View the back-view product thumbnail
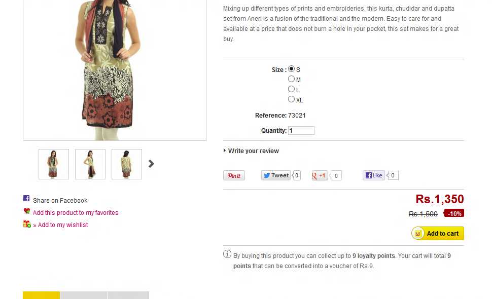The width and height of the screenshot is (492, 299). (126, 164)
